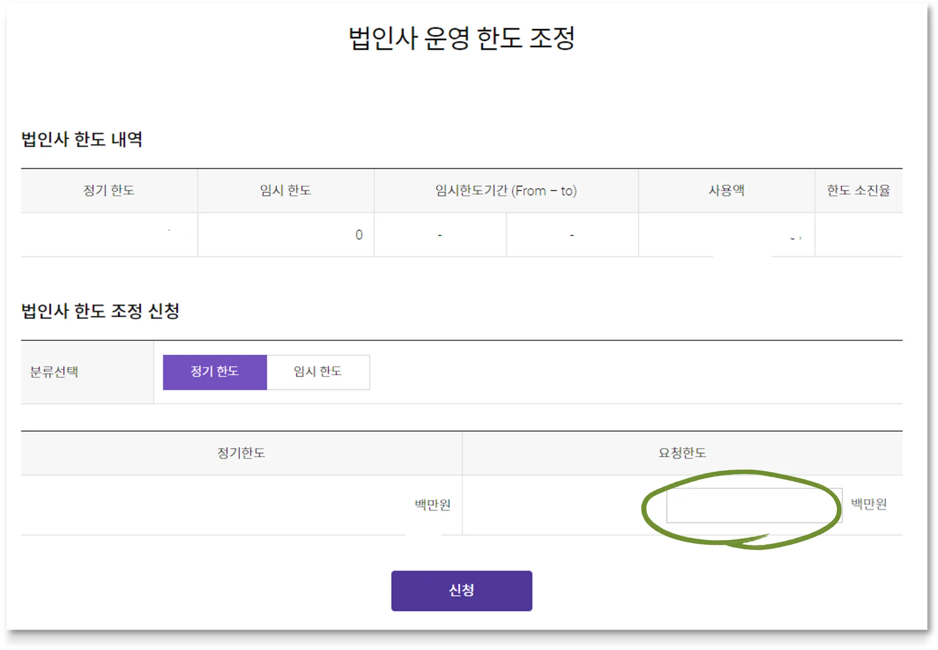Click the 법인사 운영 한도 조정 page title
The image size is (938, 650).
pyautogui.click(x=461, y=38)
